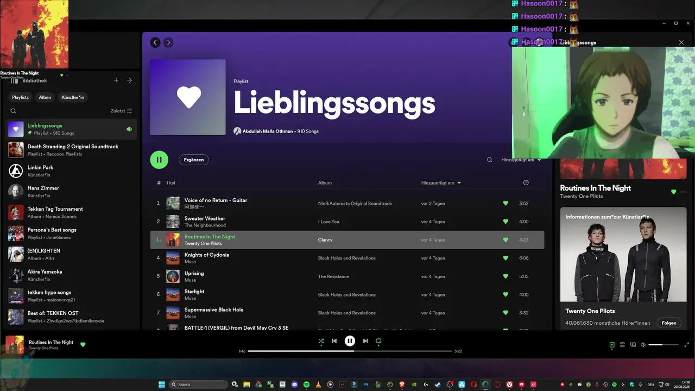Viewport: 695px width, 391px height.
Task: Unlike Voice of no Return - Guitar
Action: pos(506,204)
